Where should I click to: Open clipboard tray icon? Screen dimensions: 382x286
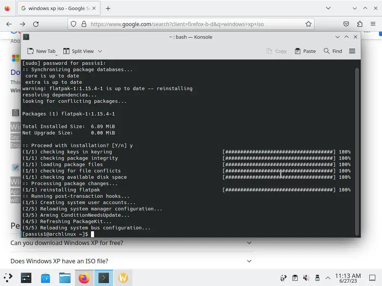click(x=295, y=278)
